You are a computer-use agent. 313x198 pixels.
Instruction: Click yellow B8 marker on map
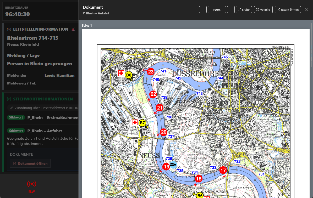pos(128,75)
